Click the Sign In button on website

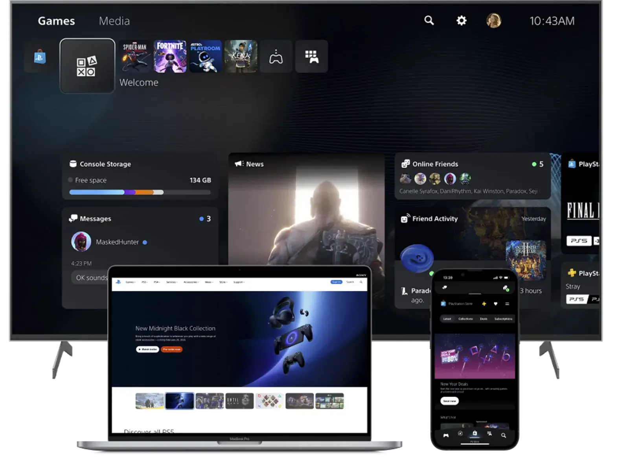click(336, 282)
